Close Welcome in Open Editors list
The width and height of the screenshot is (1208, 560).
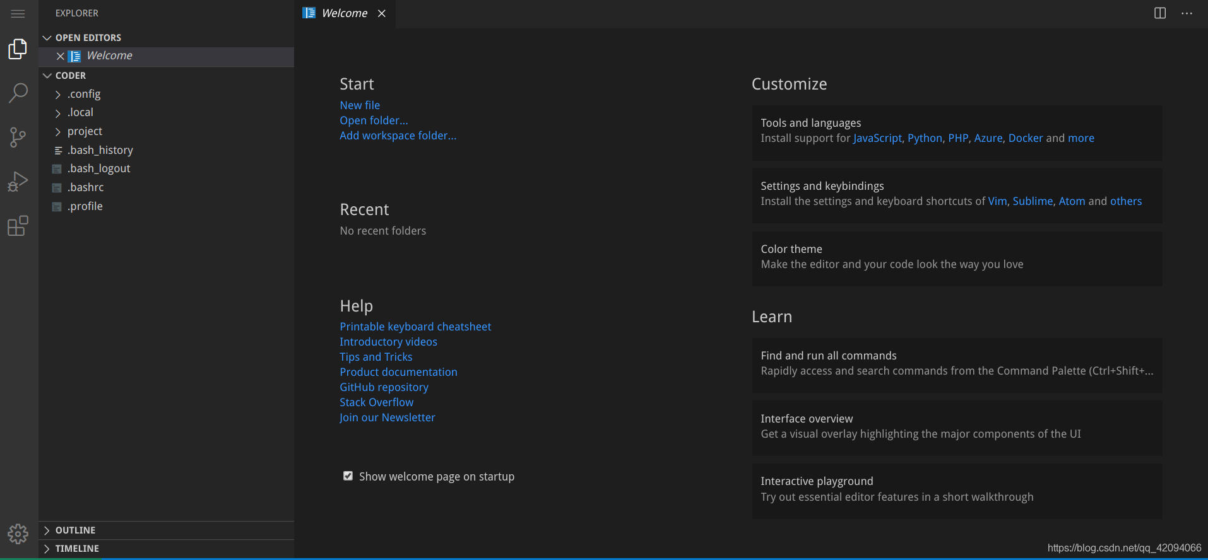pos(61,56)
